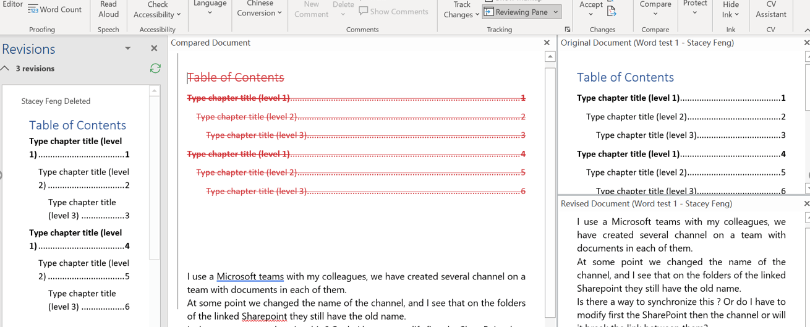Click the struck-through 'Table of Contents' heading
Viewport: 810px width, 327px height.
click(236, 77)
